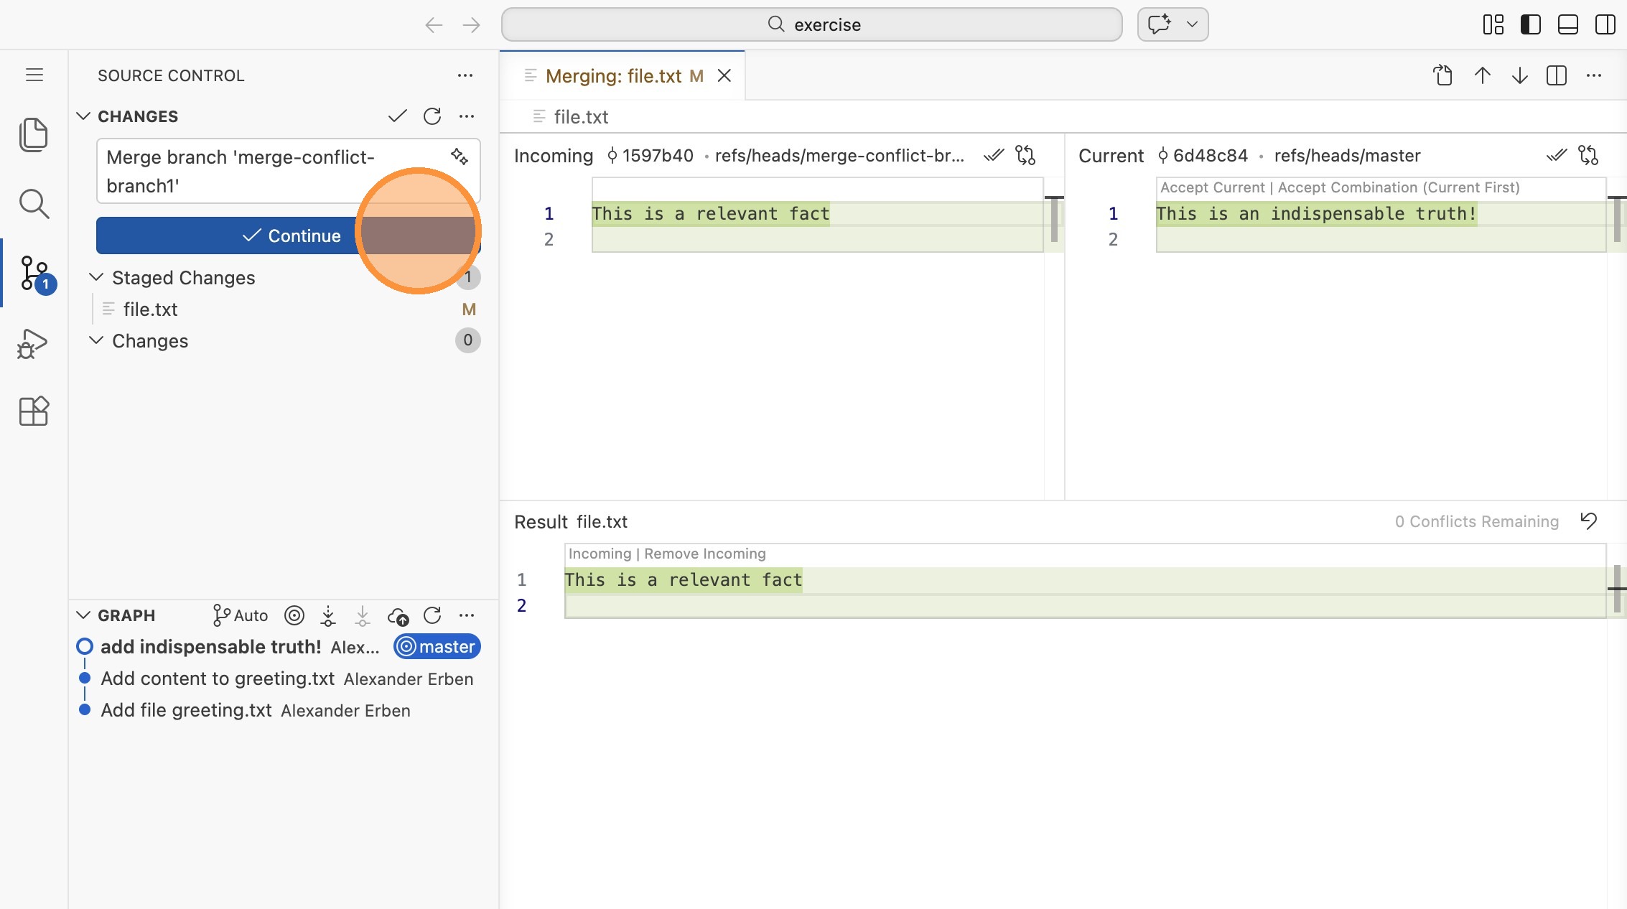Image resolution: width=1627 pixels, height=909 pixels.
Task: Open Run and Debug view
Action: pyautogui.click(x=33, y=343)
